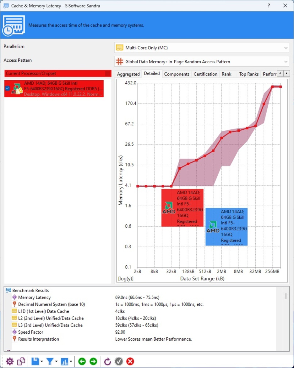Image resolution: width=294 pixels, height=368 pixels.
Task: Select the Detailed tab
Action: click(x=152, y=73)
